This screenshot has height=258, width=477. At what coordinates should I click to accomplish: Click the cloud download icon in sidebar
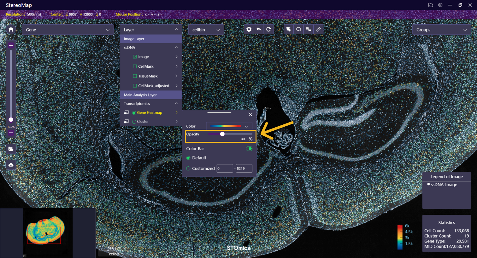[11, 165]
